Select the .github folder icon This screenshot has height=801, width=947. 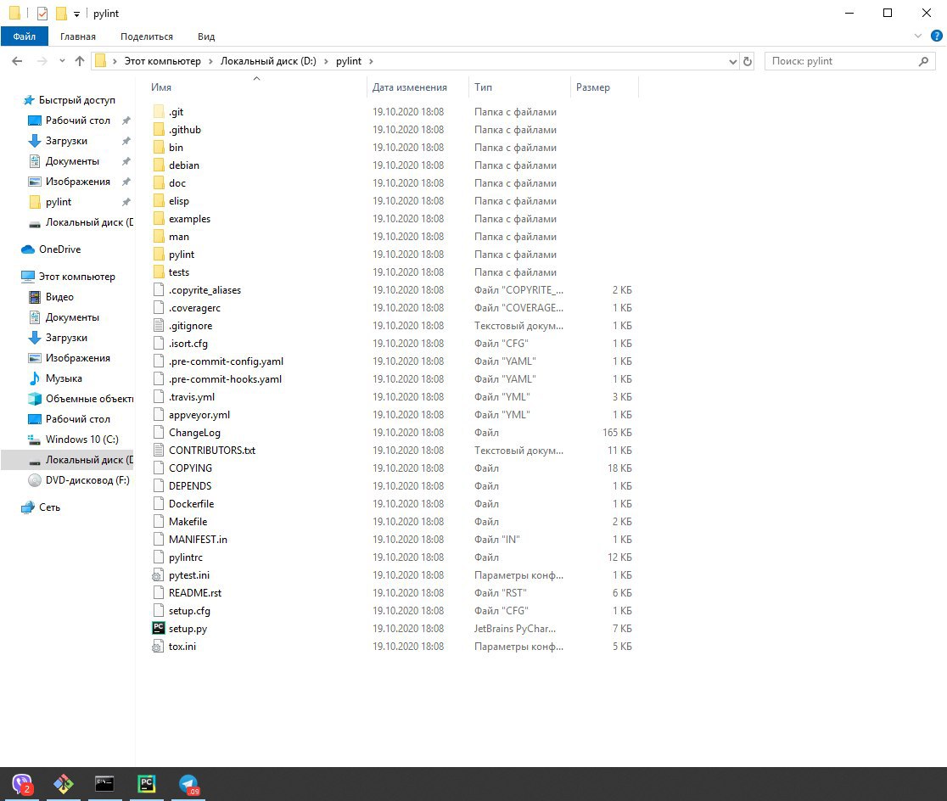pos(158,129)
